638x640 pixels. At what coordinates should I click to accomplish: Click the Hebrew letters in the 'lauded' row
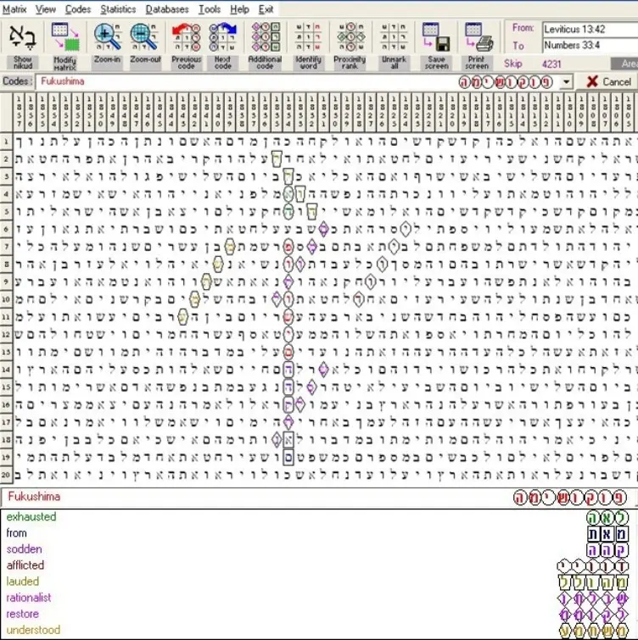593,583
